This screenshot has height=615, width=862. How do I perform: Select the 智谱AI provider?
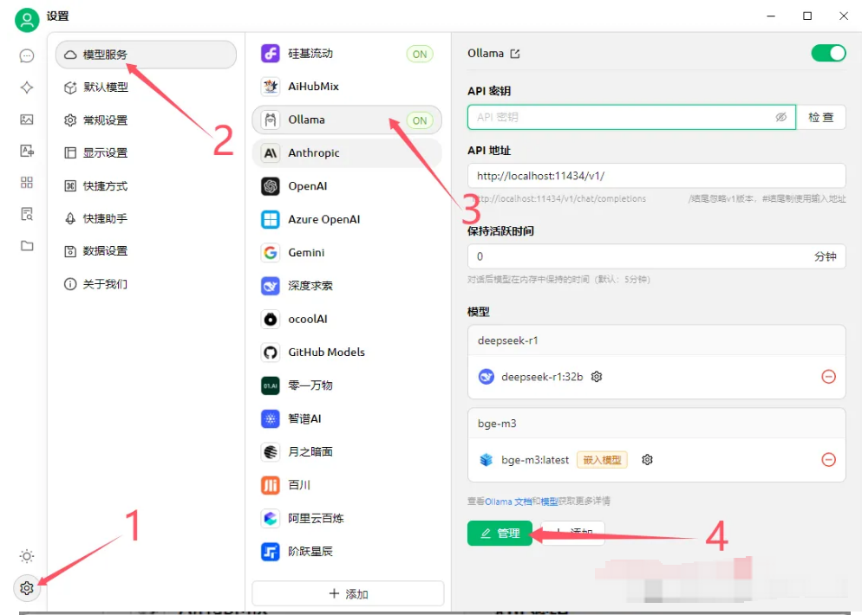tap(347, 418)
